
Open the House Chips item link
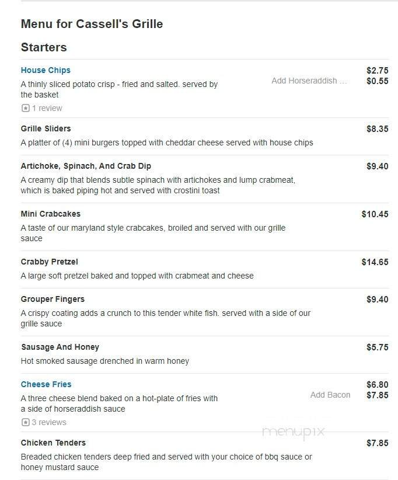(x=46, y=70)
